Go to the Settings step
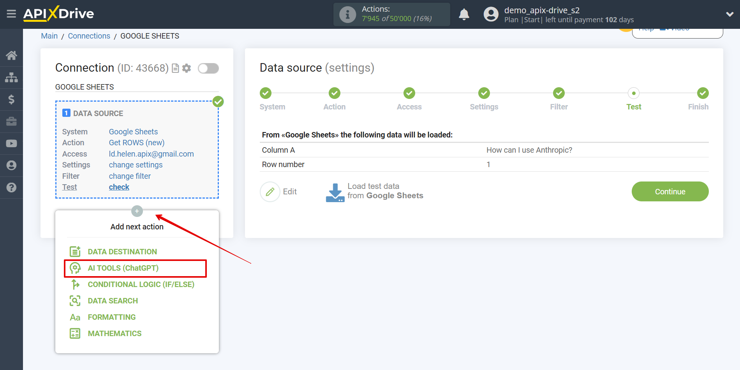This screenshot has height=370, width=740. click(x=484, y=93)
